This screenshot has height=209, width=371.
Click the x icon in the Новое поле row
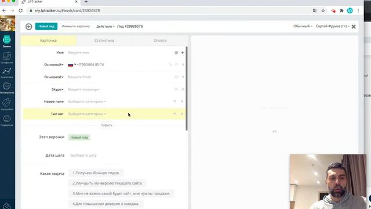182,102
